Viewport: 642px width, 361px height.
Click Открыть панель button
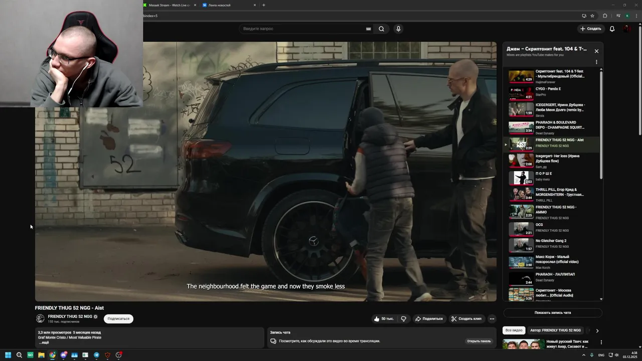[479, 341]
